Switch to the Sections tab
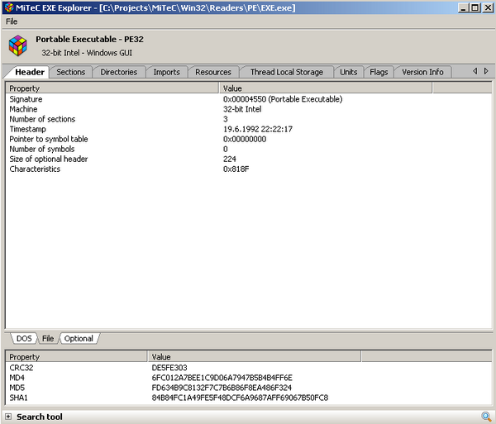This screenshot has height=424, width=496. point(71,72)
